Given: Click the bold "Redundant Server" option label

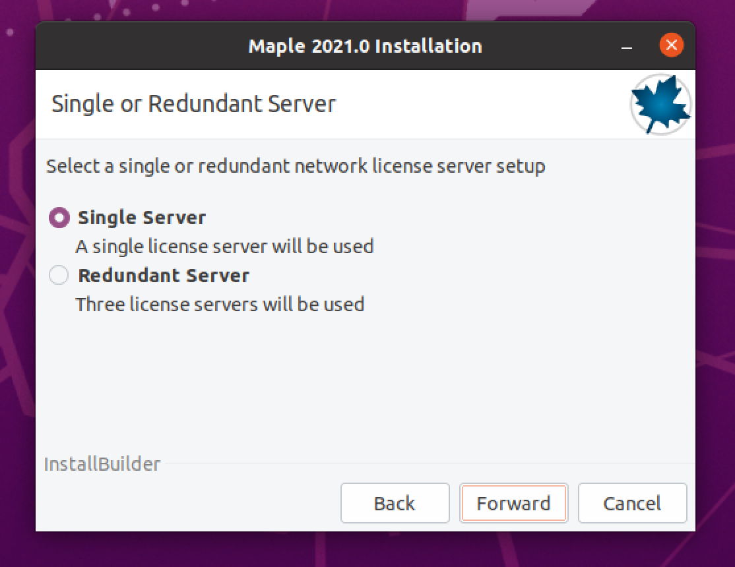Looking at the screenshot, I should (x=164, y=275).
